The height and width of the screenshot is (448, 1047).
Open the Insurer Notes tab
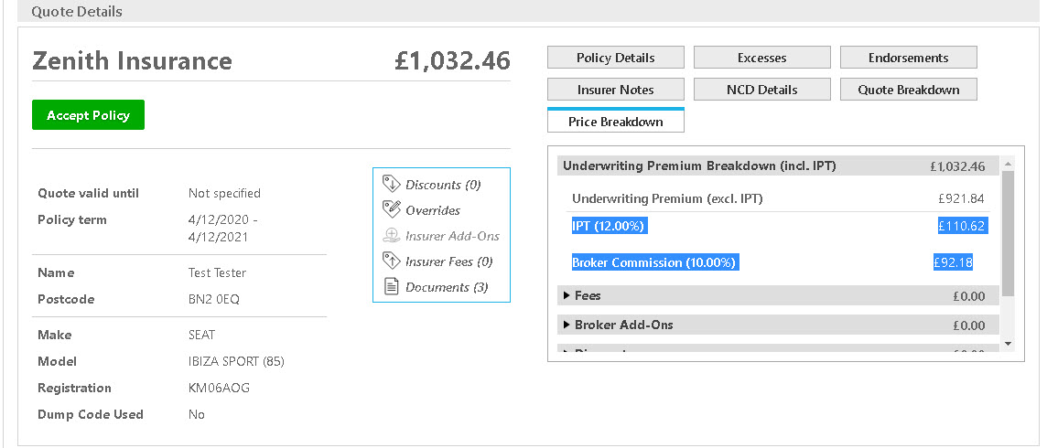[x=616, y=90]
